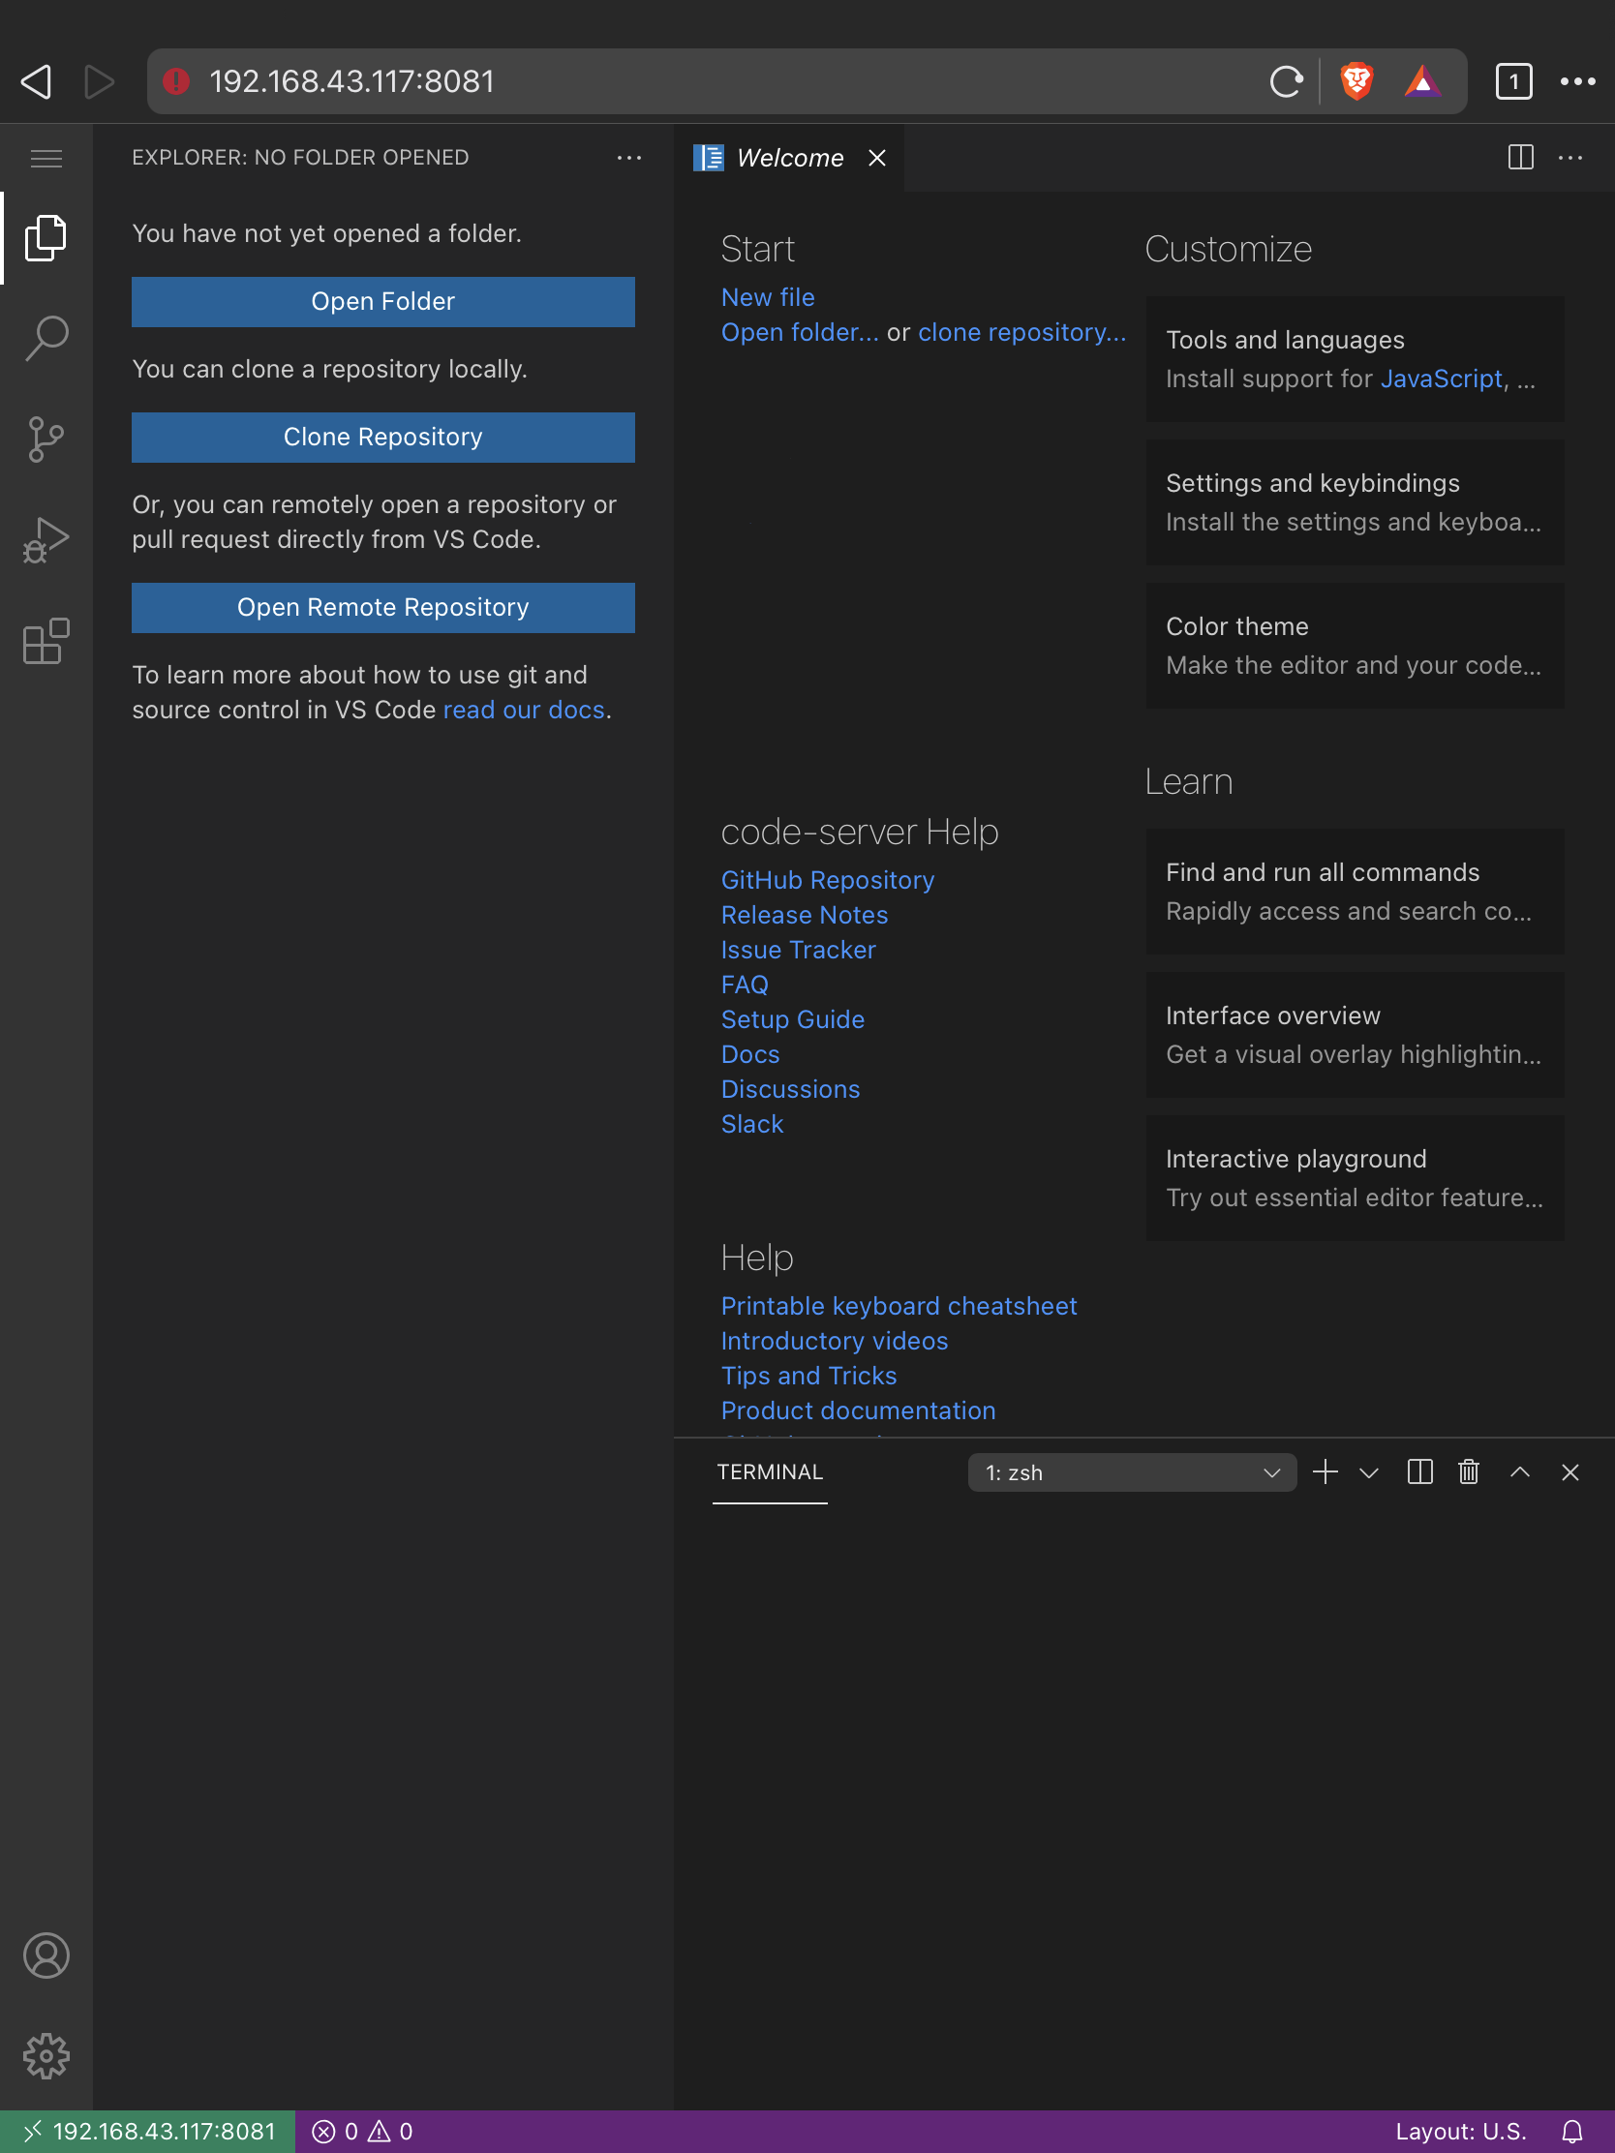
Task: Open Brave Rewards triangle icon
Action: pyautogui.click(x=1422, y=81)
